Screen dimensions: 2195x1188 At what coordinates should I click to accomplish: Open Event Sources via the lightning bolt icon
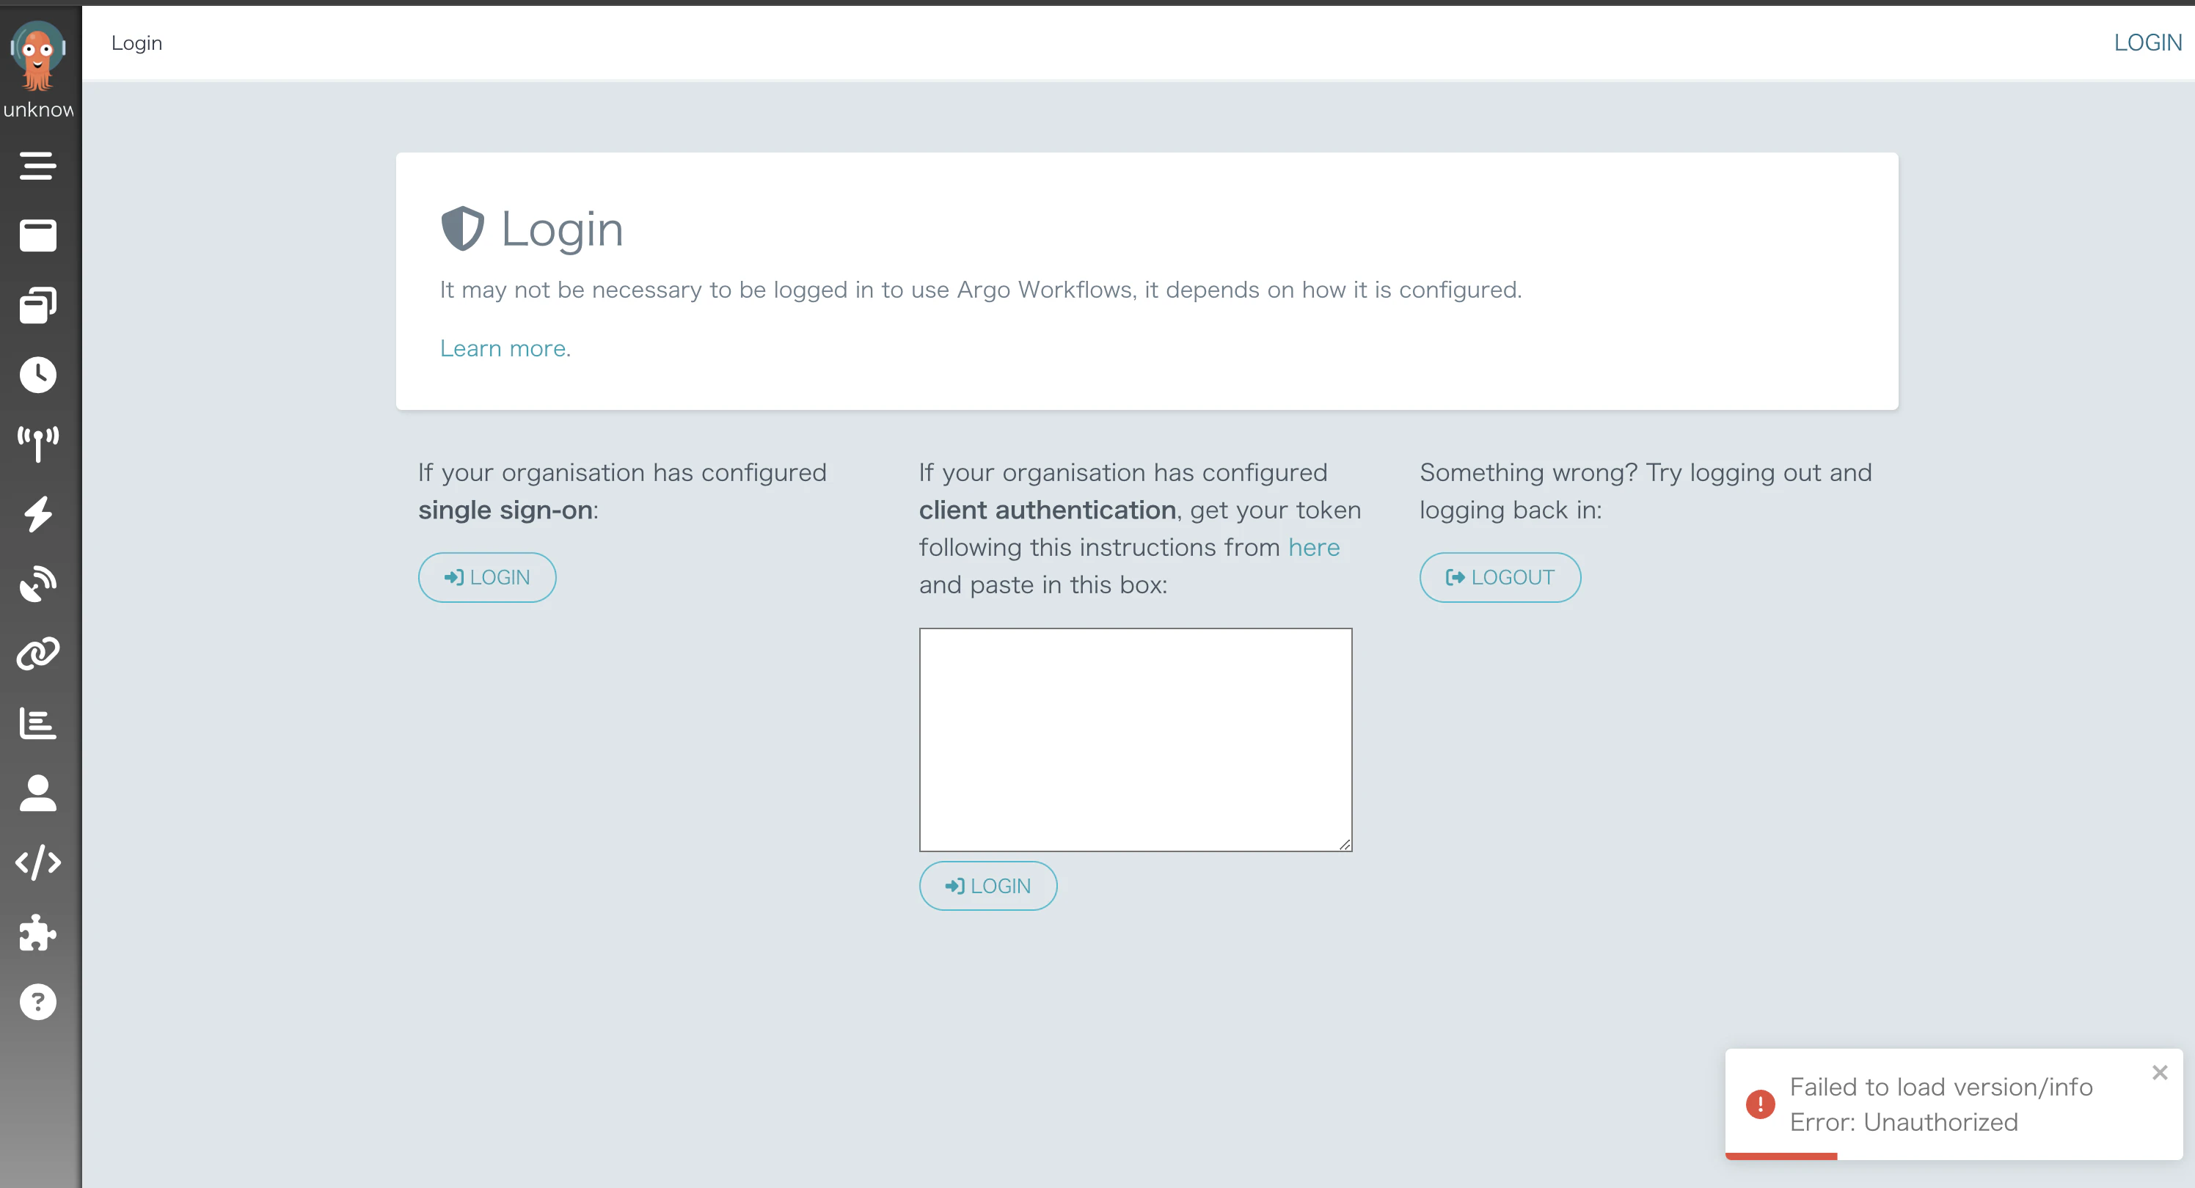(x=37, y=513)
